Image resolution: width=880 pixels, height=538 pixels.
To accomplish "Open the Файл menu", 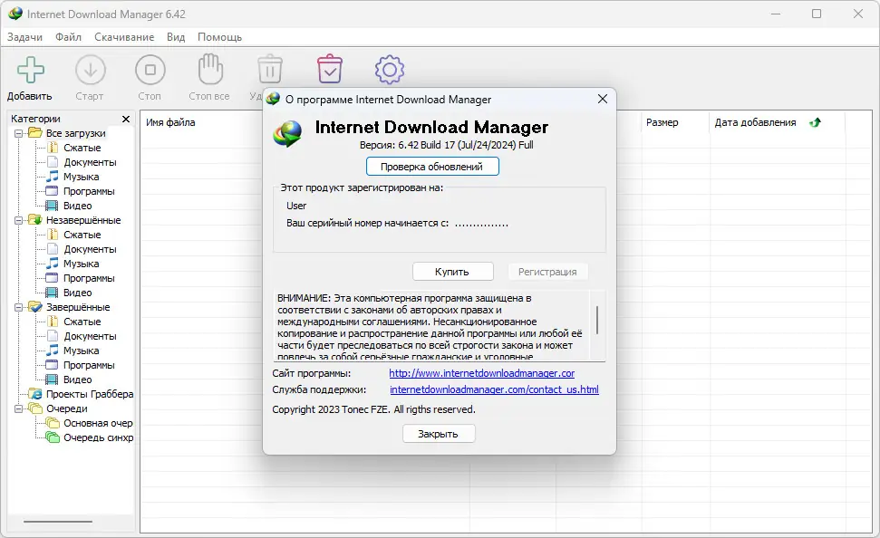I will (69, 37).
